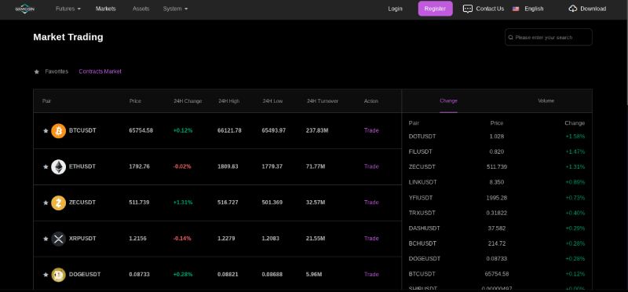
Task: Click the DOTUSDT row in ranking list
Action: (497, 137)
